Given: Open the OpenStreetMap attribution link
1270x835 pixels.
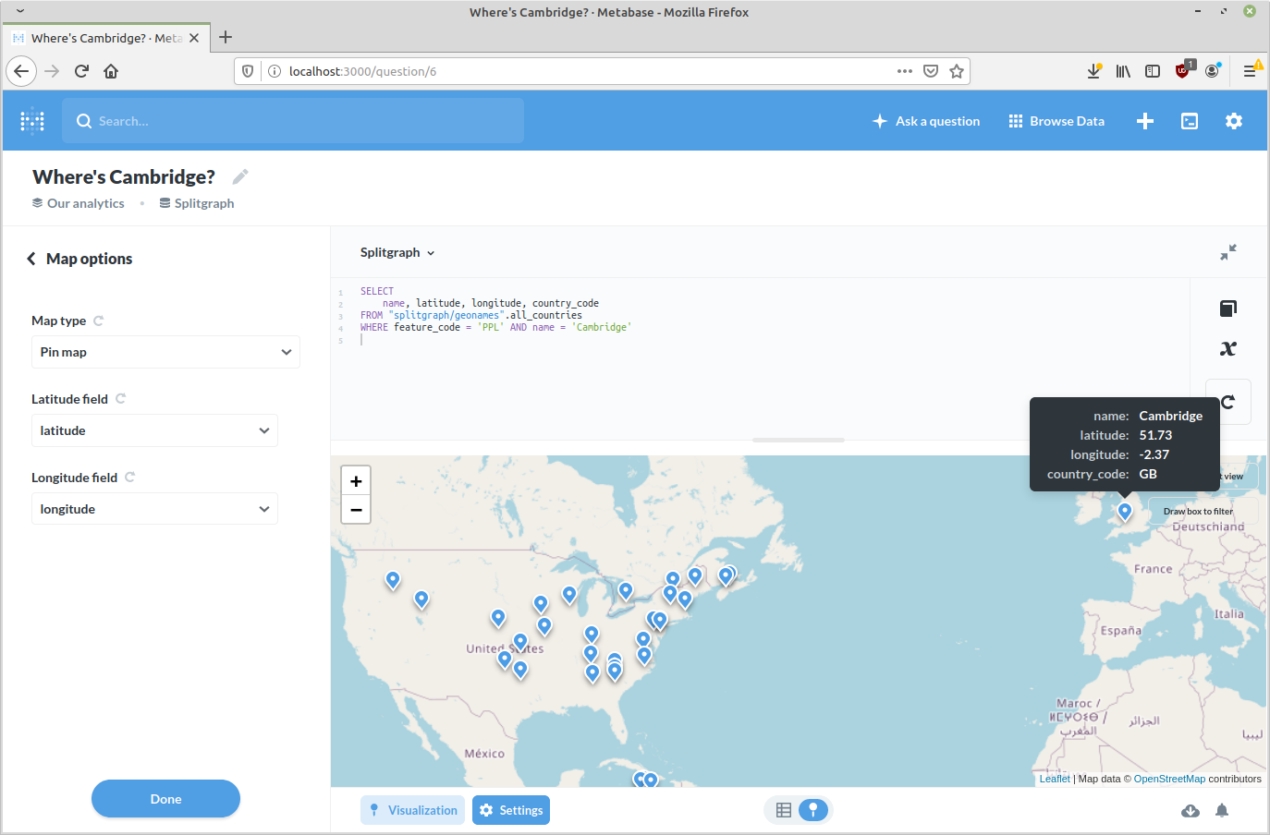Looking at the screenshot, I should click(1169, 779).
